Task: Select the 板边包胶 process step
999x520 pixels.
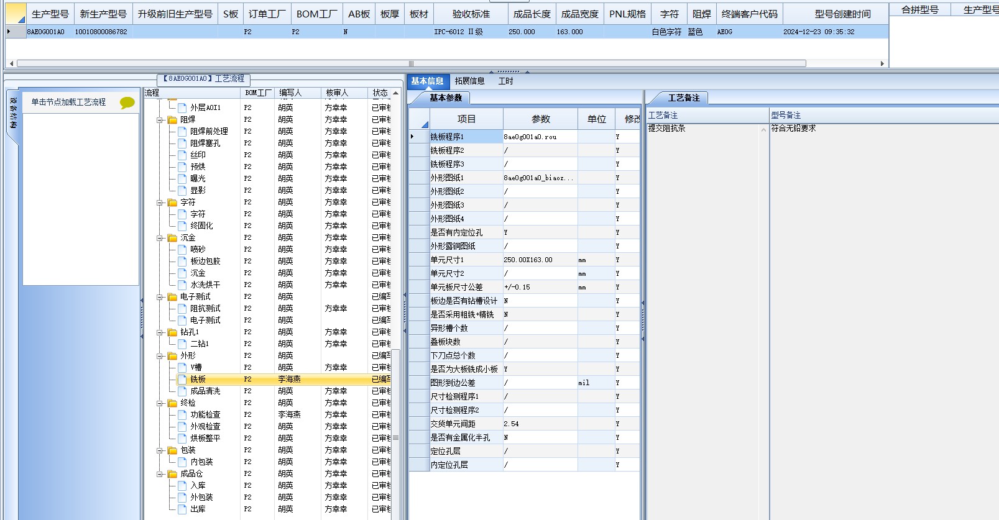Action: pos(205,261)
